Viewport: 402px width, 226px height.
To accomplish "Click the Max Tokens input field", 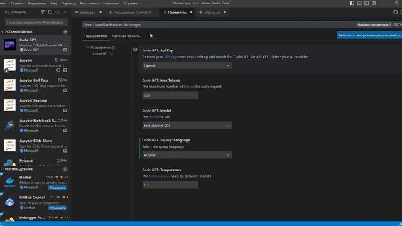I will pyautogui.click(x=170, y=95).
